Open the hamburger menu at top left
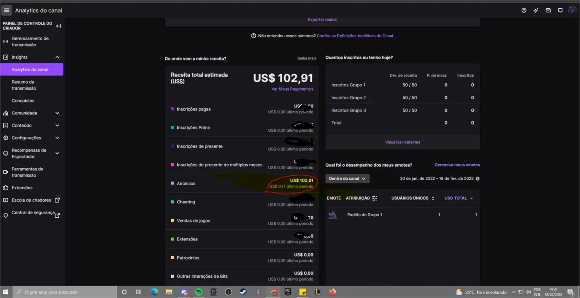 tap(7, 10)
